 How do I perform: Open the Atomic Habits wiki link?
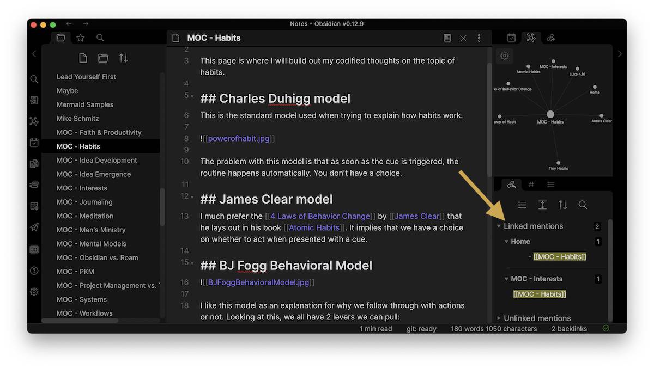[313, 227]
